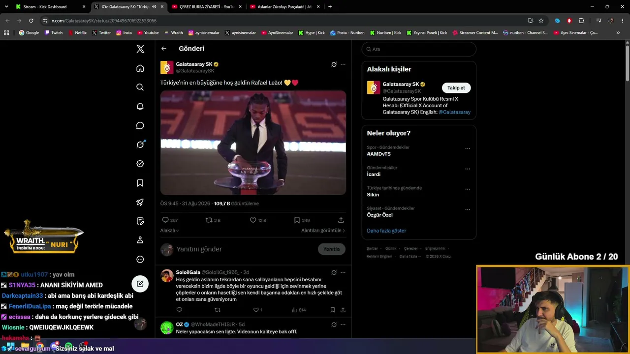630x354 pixels.
Task: Expand the Alakalı reply sort dropdown
Action: click(170, 231)
